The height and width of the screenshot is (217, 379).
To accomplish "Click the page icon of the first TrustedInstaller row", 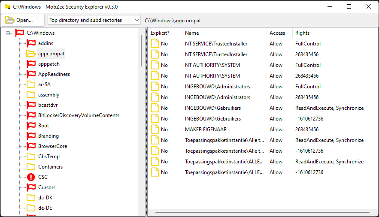I will click(x=155, y=44).
